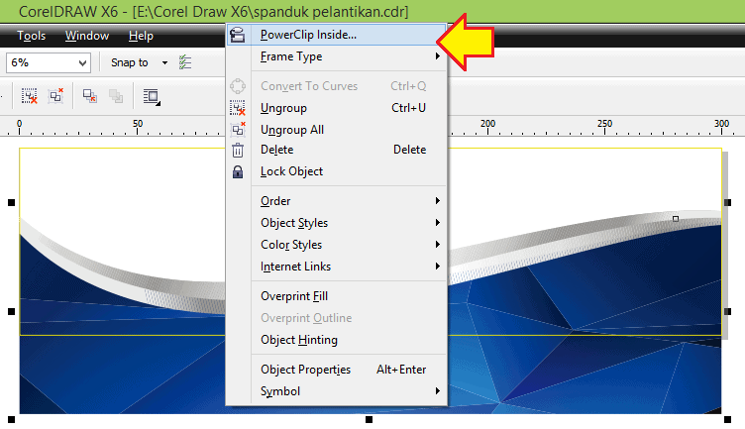Screen dimensions: 745x429
Task: Click the padlock Lock Object icon
Action: (238, 171)
